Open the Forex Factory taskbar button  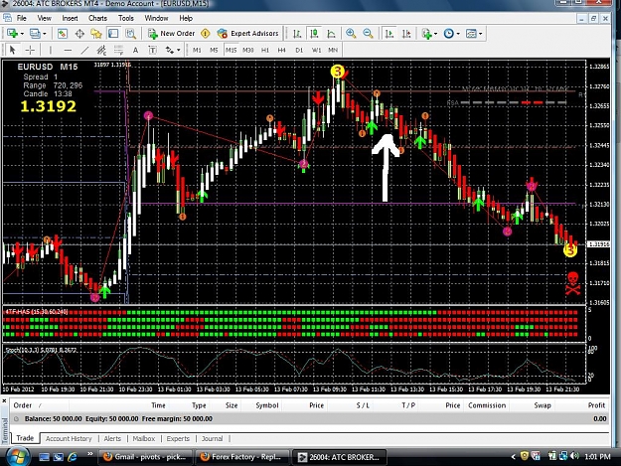pos(241,457)
